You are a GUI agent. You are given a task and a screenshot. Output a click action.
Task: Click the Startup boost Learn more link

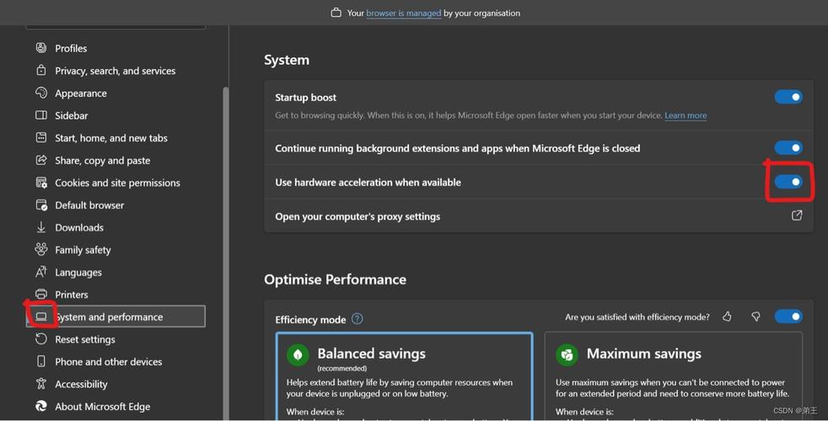coord(686,115)
